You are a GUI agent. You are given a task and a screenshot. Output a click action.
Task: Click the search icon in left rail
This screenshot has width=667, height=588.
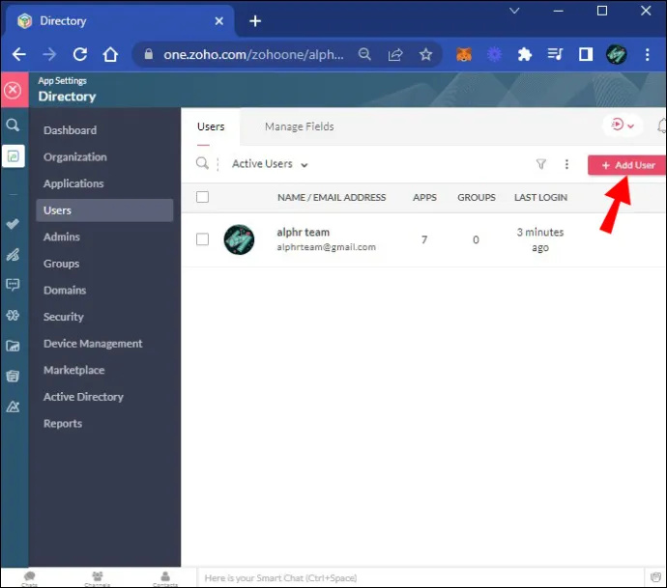point(13,126)
